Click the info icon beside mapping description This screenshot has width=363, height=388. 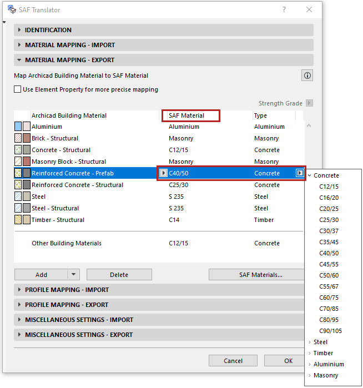pos(307,75)
